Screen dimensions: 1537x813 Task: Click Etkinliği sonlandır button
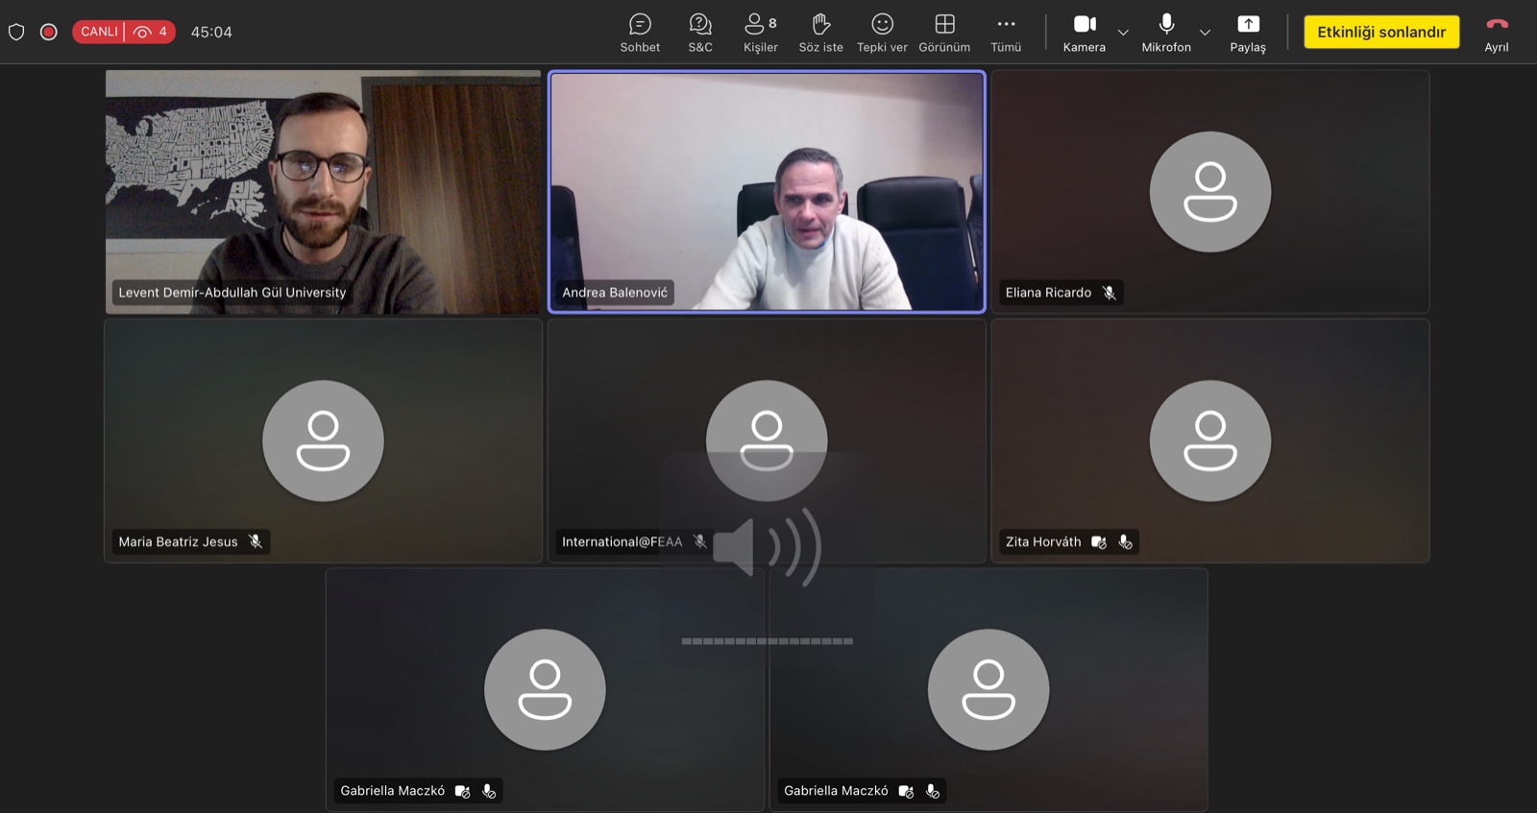(x=1380, y=32)
